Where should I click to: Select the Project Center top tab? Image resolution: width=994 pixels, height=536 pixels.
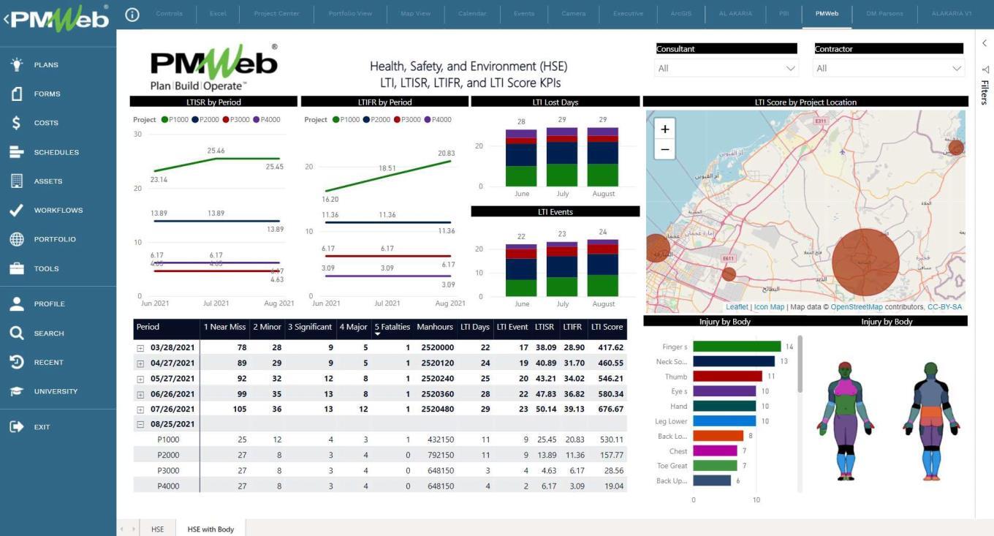[x=276, y=14]
